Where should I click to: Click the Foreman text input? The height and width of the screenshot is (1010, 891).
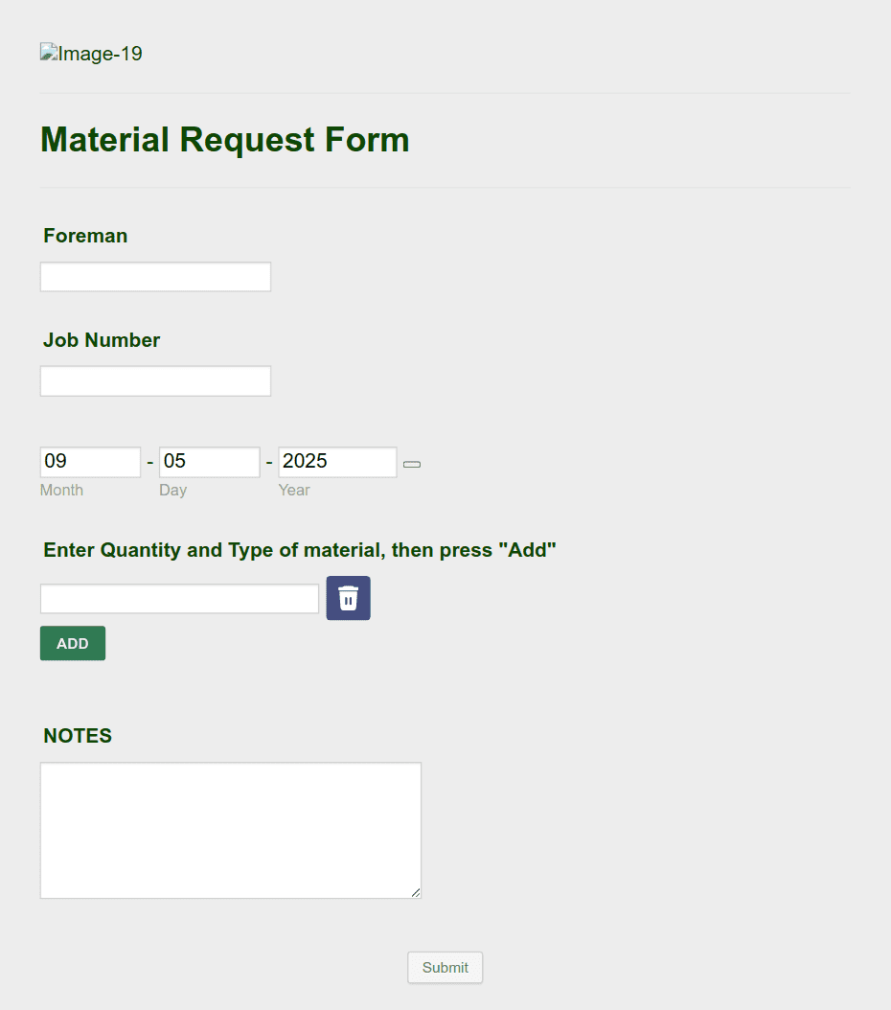click(x=155, y=276)
